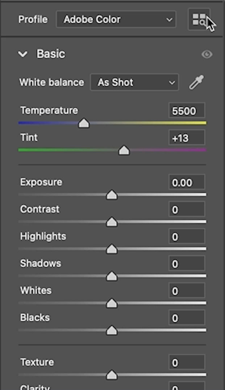Click the Temperature slider handle
The image size is (225, 390).
pyautogui.click(x=84, y=123)
